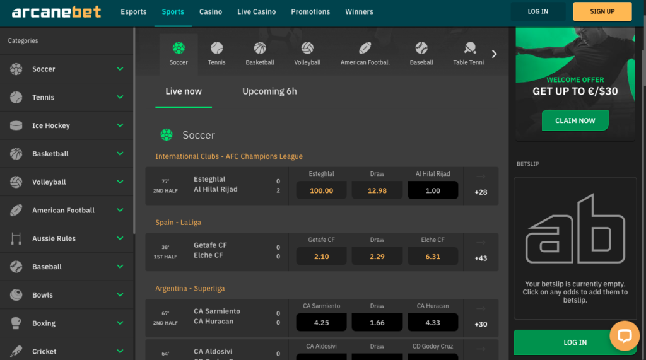Bet on Draw at 12.98

(377, 190)
